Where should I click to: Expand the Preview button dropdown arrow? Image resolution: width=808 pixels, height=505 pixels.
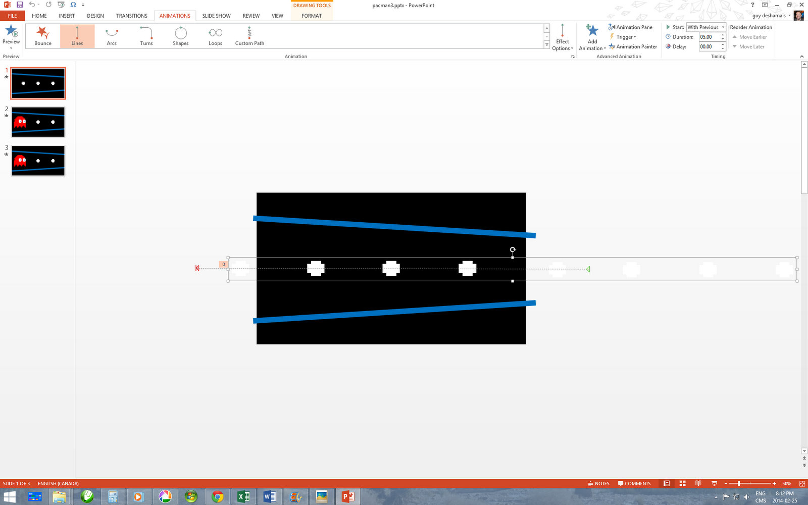click(11, 48)
